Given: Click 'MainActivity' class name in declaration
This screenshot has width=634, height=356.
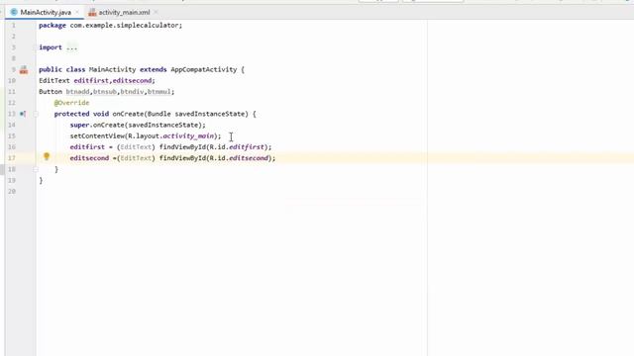Looking at the screenshot, I should pos(112,70).
